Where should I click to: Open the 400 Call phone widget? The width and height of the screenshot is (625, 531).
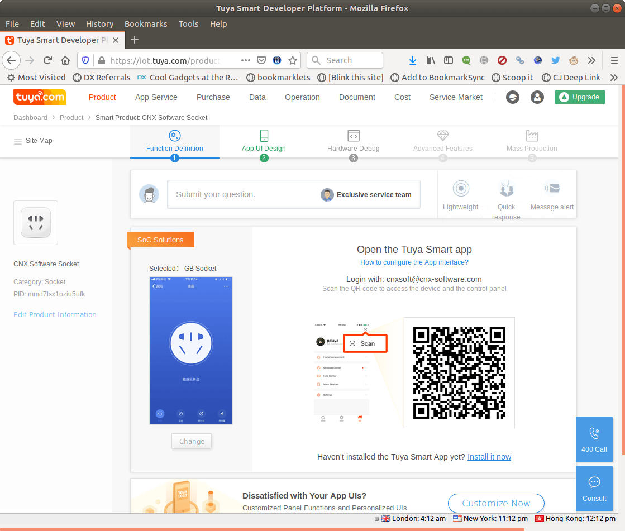pos(594,439)
